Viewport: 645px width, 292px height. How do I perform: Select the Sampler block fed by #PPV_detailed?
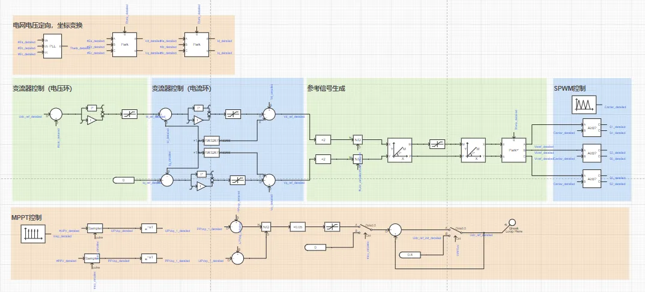(x=92, y=258)
